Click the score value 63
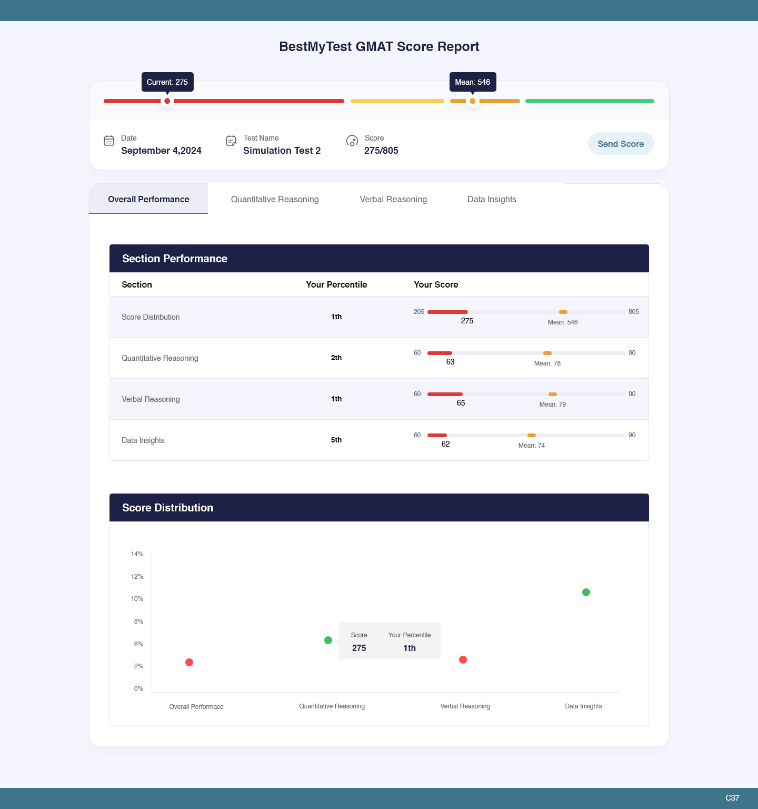The width and height of the screenshot is (758, 809). [x=450, y=362]
